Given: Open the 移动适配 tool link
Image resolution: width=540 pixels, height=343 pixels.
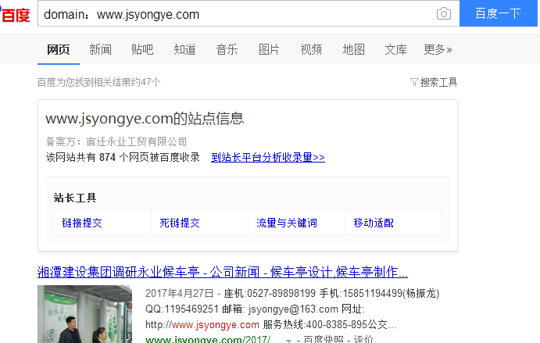Looking at the screenshot, I should (374, 223).
